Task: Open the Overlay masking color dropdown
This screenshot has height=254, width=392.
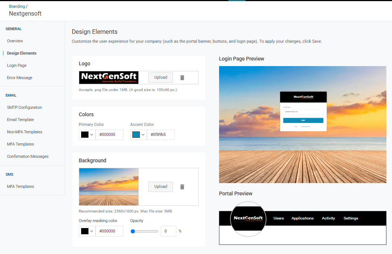Action: (87, 231)
